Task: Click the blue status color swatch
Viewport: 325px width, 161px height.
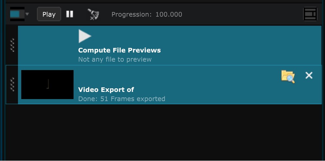Action: coord(15,14)
